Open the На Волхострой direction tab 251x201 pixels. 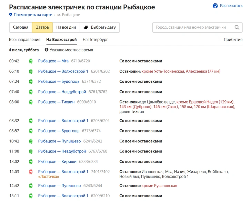[x=61, y=40]
